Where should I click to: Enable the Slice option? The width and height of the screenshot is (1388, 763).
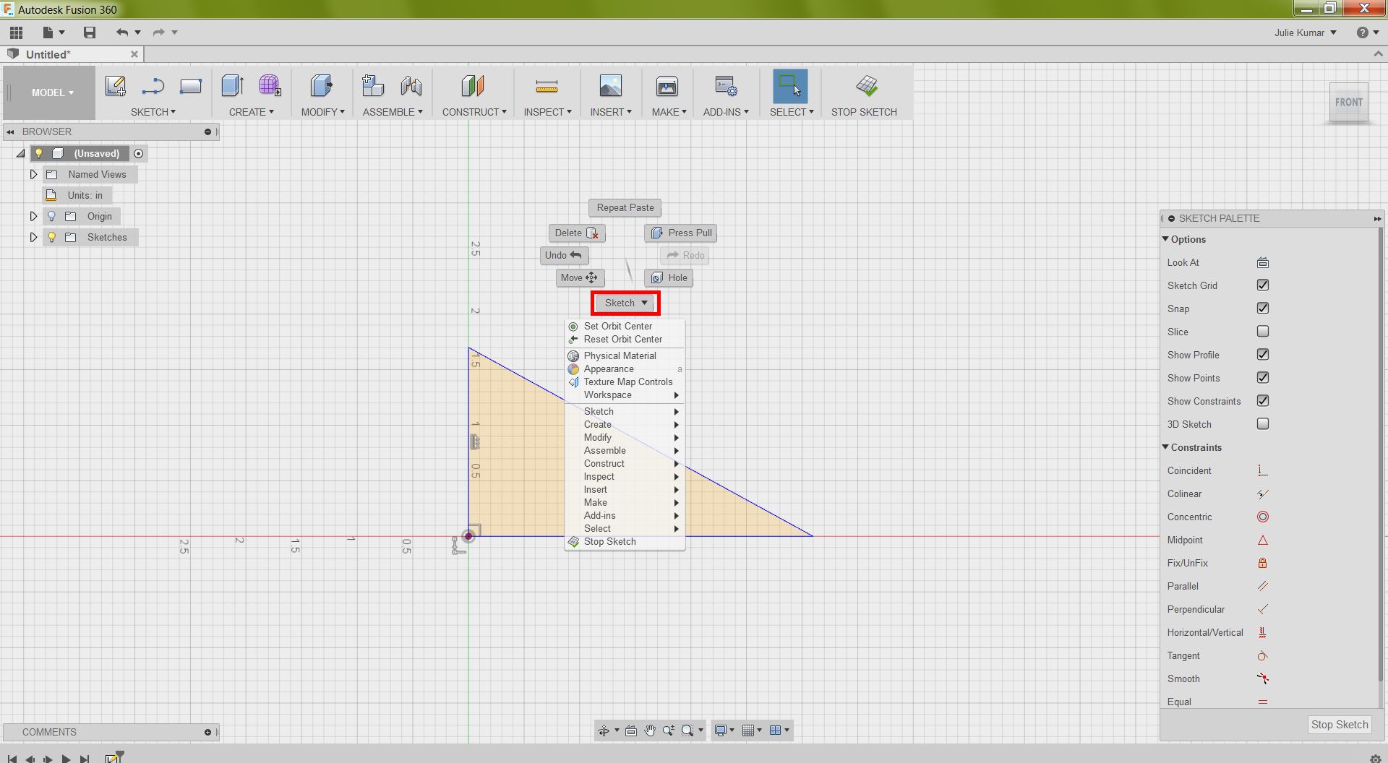pyautogui.click(x=1262, y=331)
